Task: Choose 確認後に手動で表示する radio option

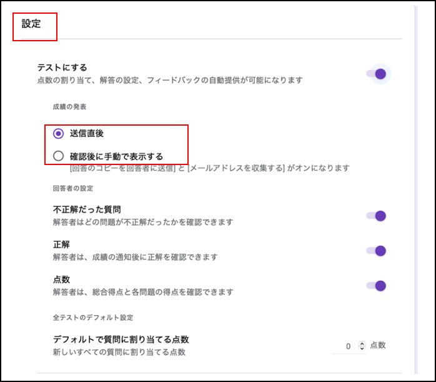Action: click(x=58, y=156)
